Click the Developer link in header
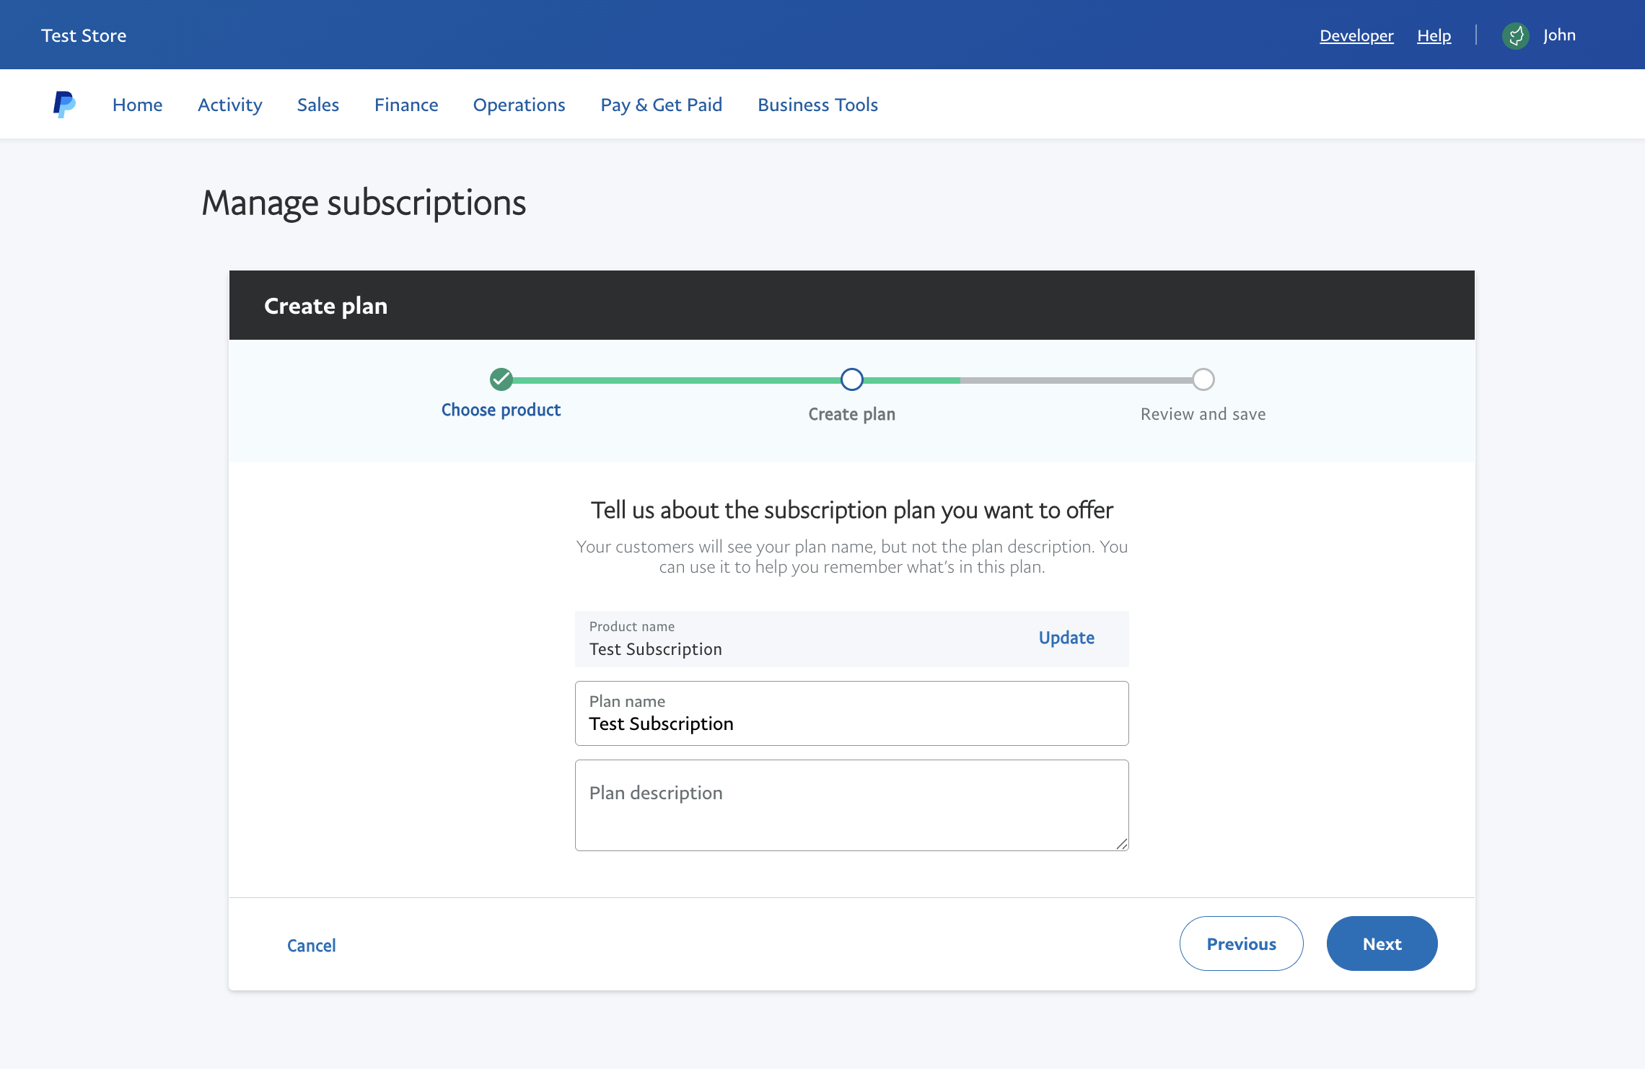Screen dimensions: 1645x1069 pyautogui.click(x=1356, y=35)
